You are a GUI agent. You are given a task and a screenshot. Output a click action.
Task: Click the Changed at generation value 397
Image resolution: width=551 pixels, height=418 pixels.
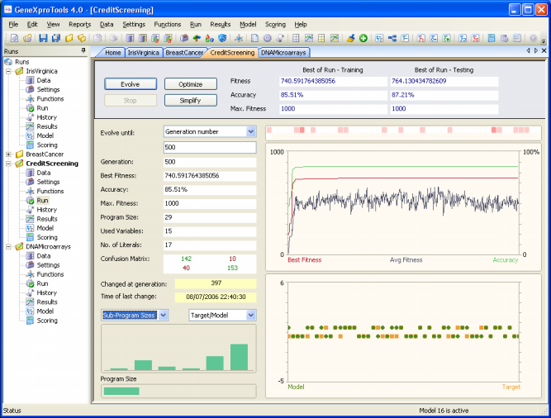(216, 283)
